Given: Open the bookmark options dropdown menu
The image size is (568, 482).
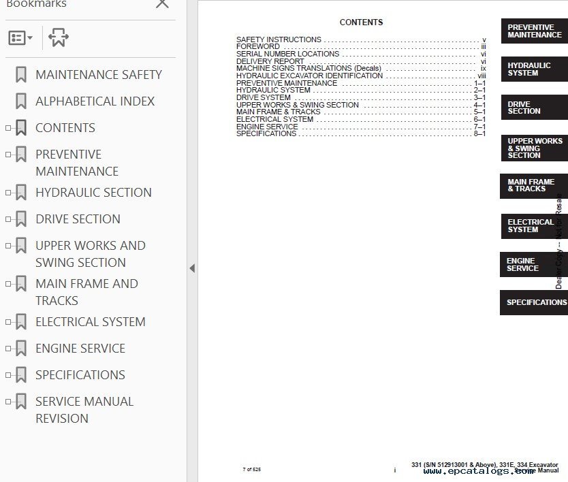Looking at the screenshot, I should click(20, 38).
